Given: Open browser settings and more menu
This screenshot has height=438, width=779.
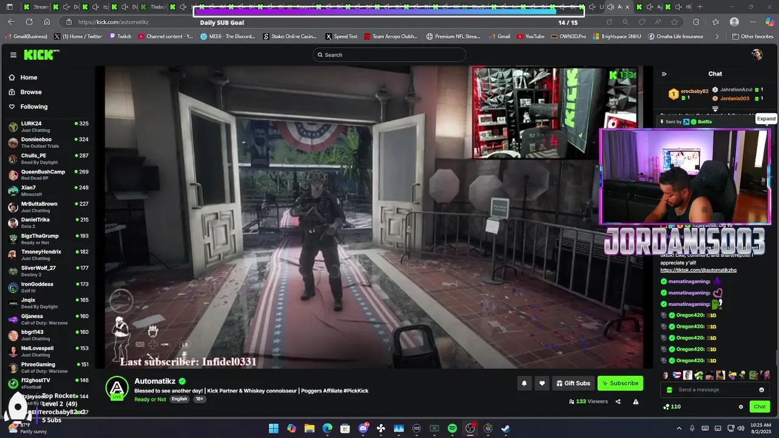Looking at the screenshot, I should pyautogui.click(x=753, y=22).
